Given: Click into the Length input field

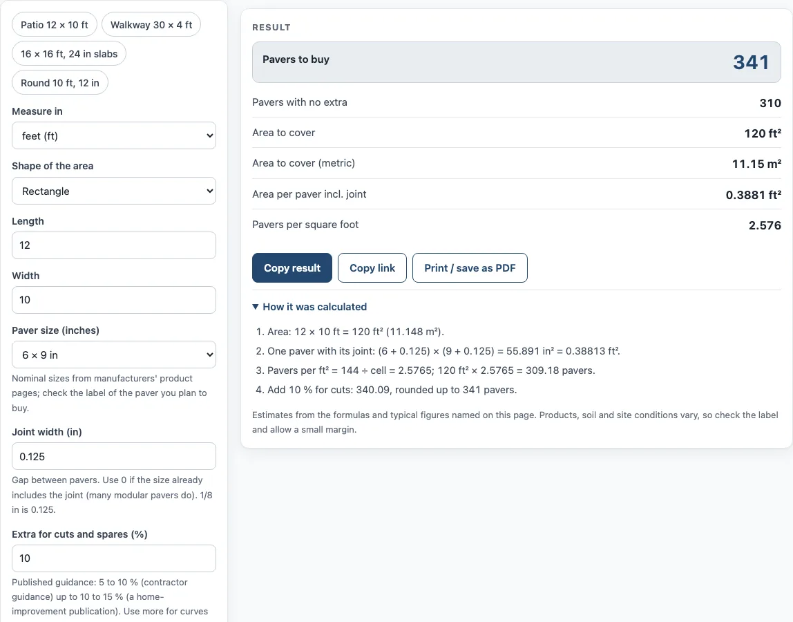Looking at the screenshot, I should coord(114,245).
